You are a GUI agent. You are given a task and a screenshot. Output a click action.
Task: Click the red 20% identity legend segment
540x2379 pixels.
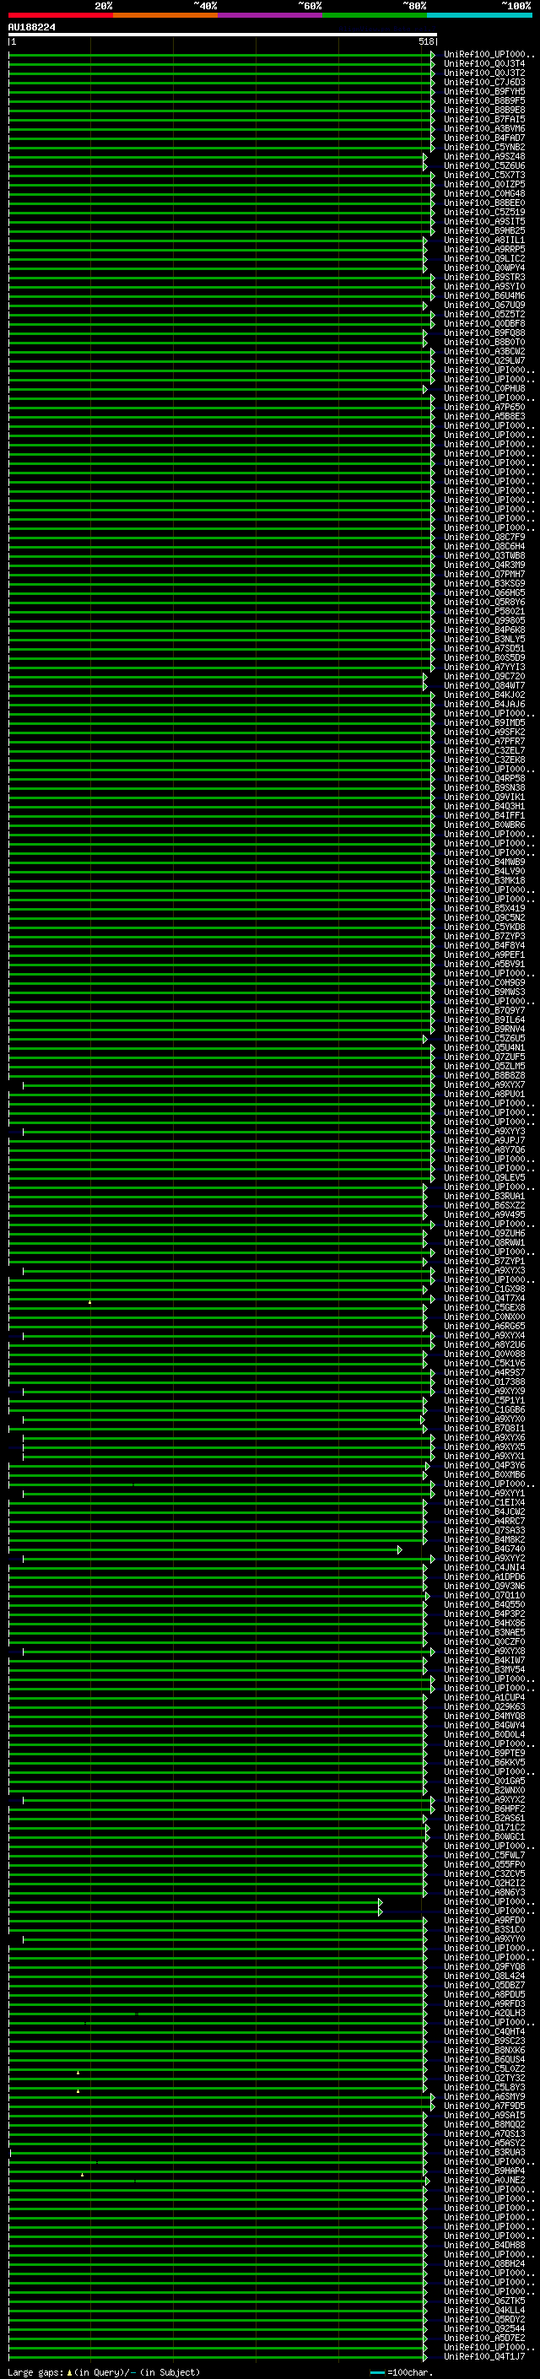tap(60, 16)
